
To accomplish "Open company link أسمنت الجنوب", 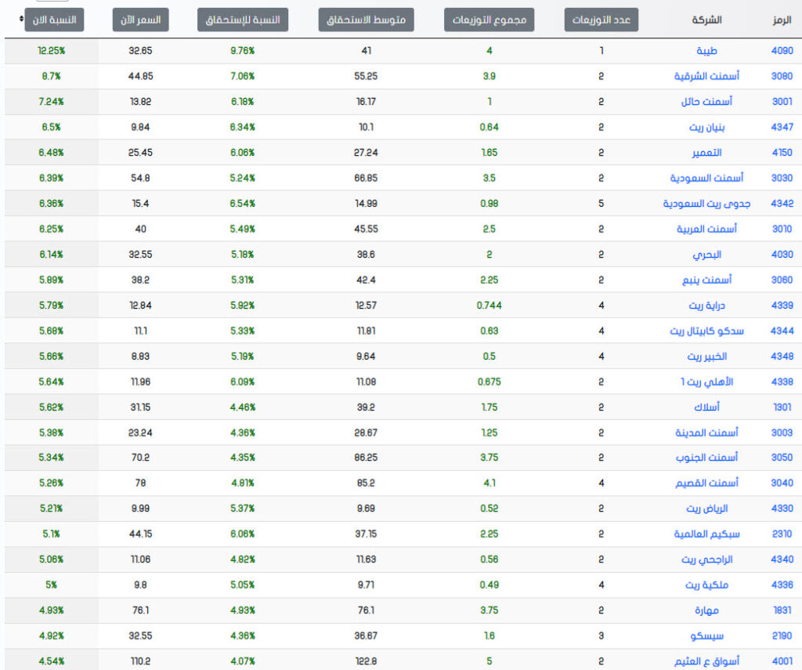I will click(707, 458).
